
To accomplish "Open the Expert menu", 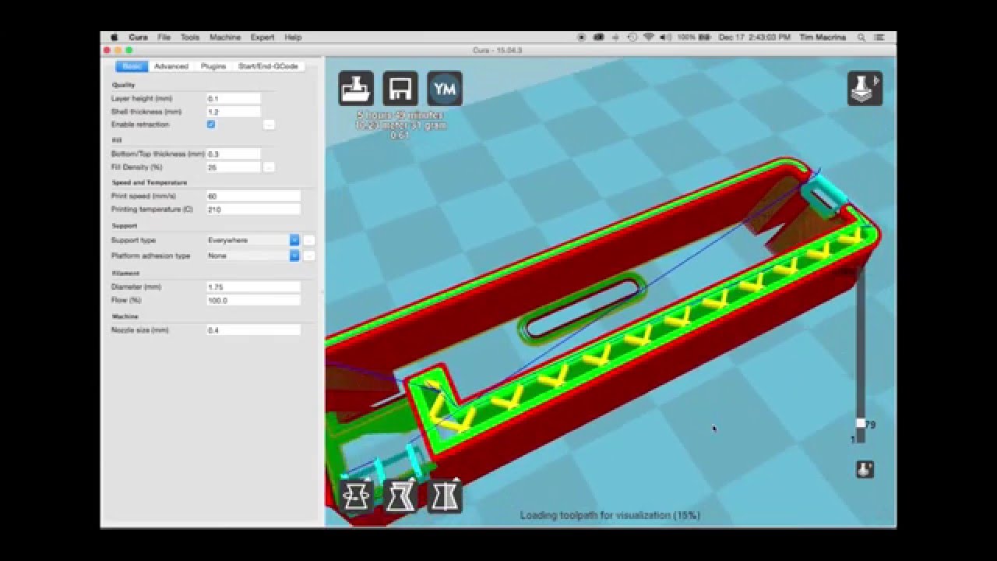I will pyautogui.click(x=262, y=37).
